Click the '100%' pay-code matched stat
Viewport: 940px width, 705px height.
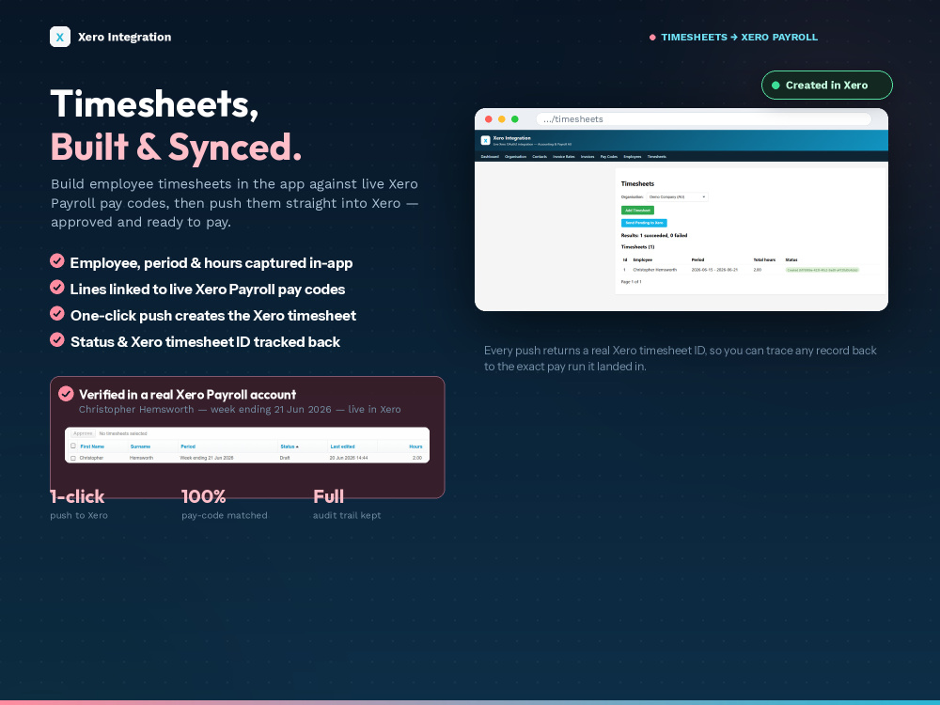(x=204, y=496)
